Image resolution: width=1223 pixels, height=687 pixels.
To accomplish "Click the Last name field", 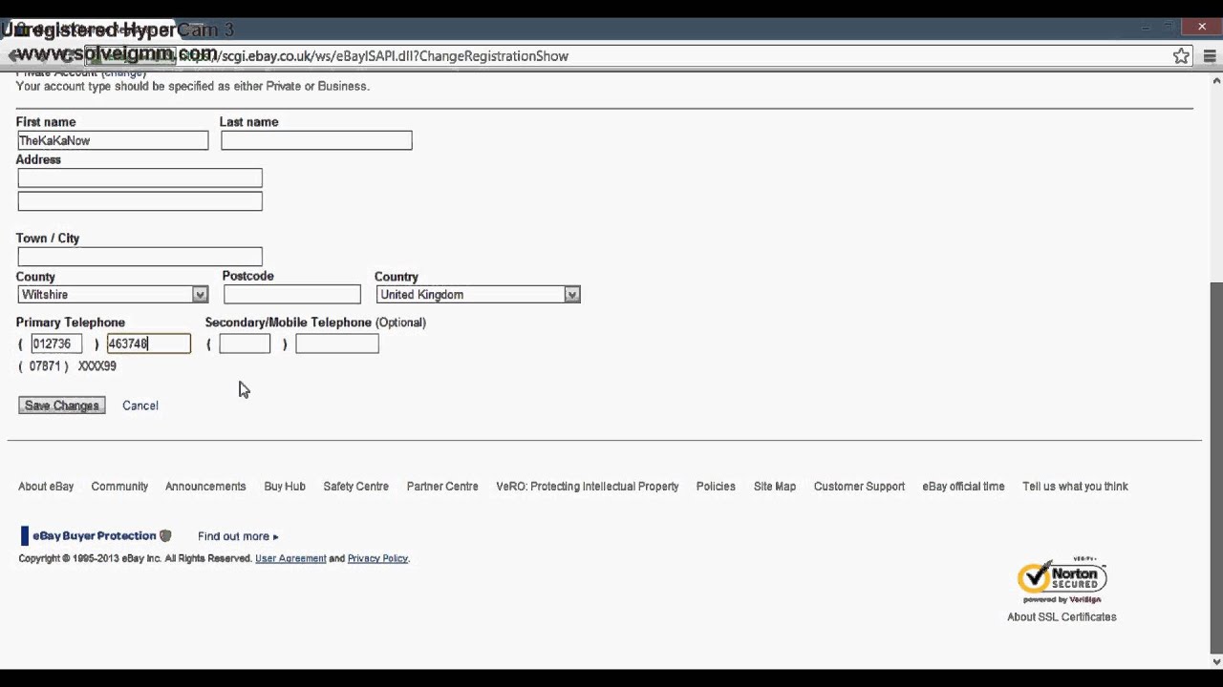I will click(316, 140).
